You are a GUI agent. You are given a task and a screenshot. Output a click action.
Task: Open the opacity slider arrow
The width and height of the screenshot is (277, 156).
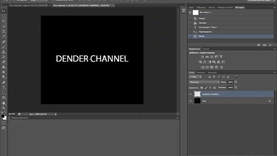(235, 82)
